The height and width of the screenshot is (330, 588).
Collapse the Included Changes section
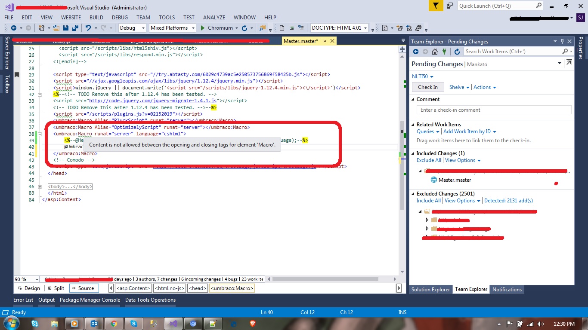413,153
